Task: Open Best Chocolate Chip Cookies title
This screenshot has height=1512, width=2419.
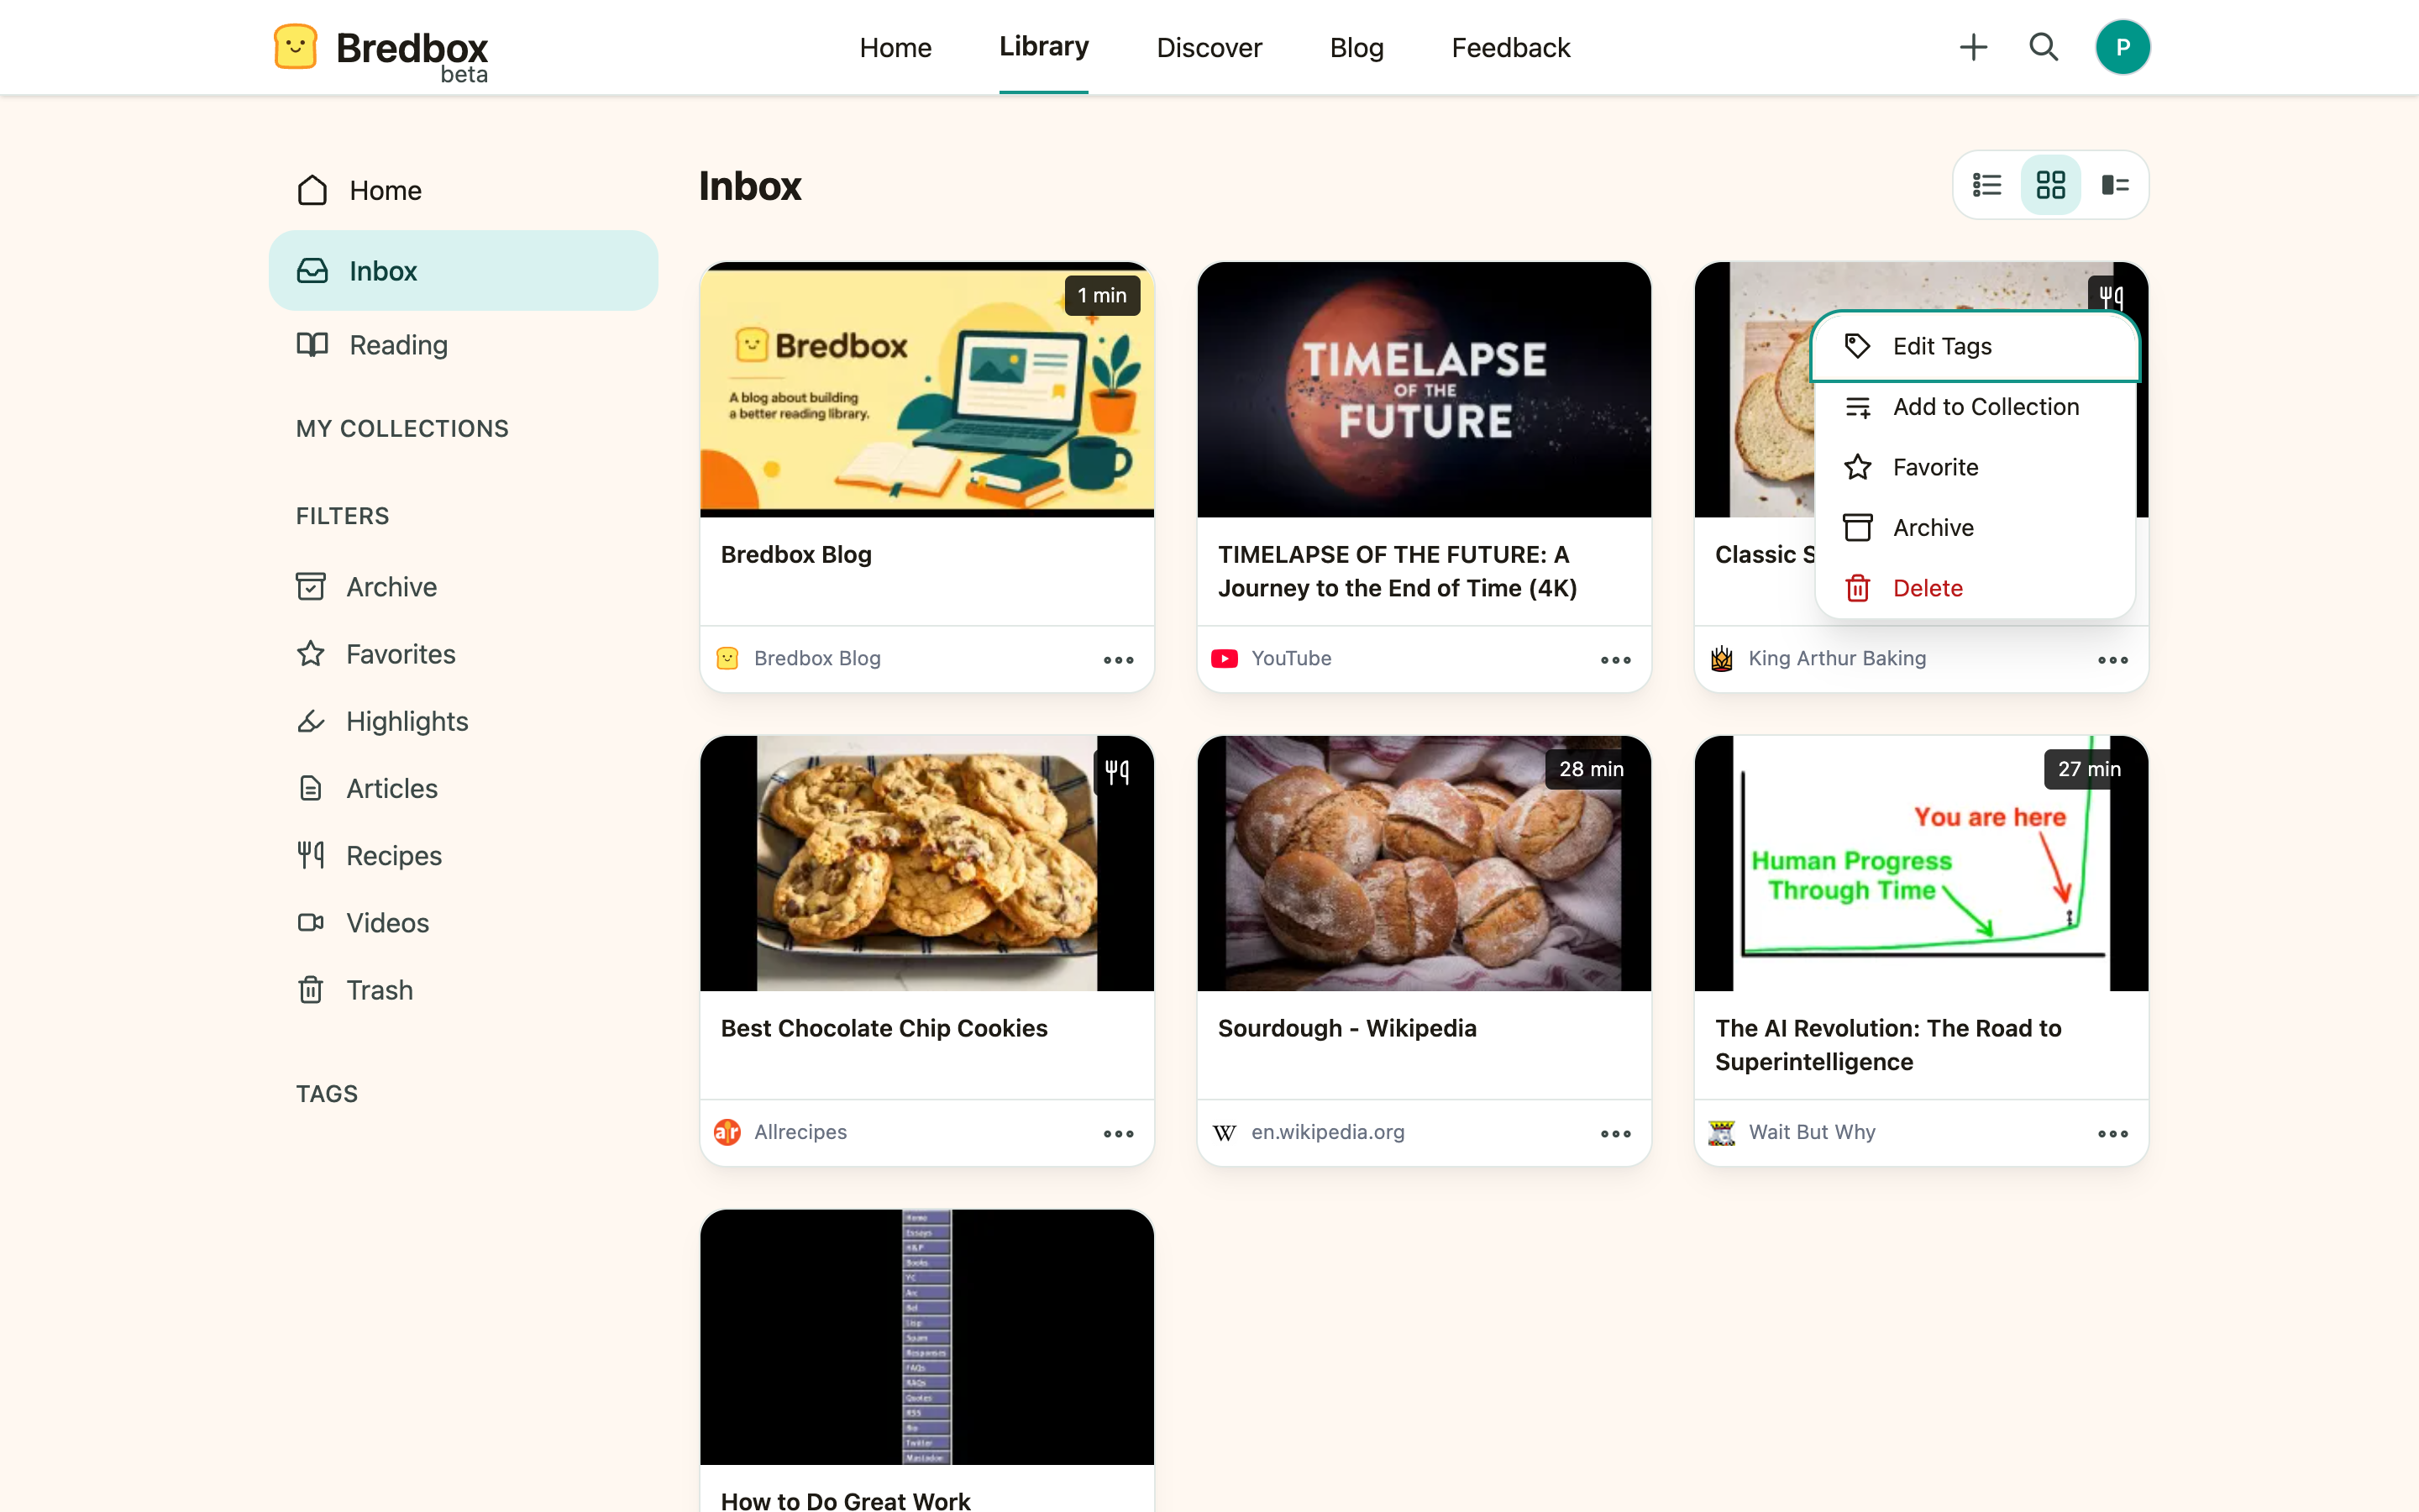Action: pos(884,1028)
